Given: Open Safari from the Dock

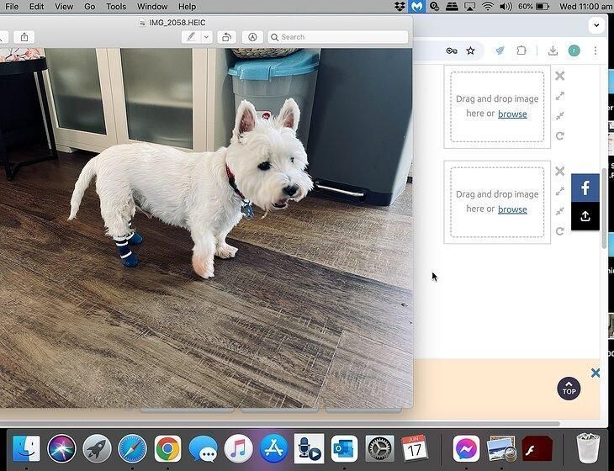Looking at the screenshot, I should coord(132,448).
